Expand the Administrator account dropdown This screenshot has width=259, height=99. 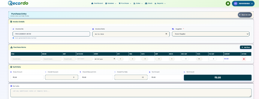click(x=243, y=4)
